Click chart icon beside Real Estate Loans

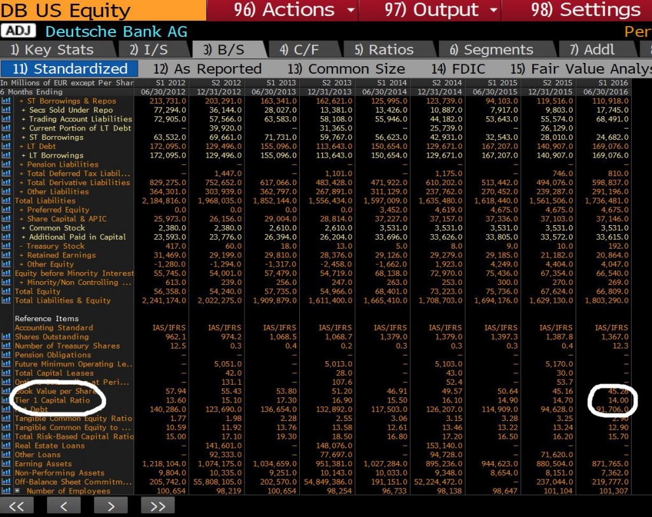click(6, 446)
